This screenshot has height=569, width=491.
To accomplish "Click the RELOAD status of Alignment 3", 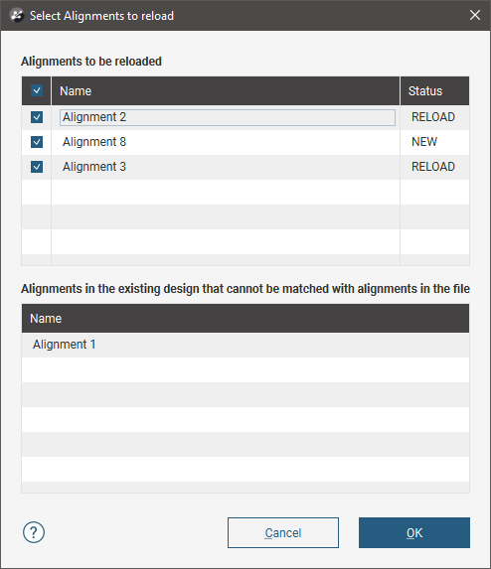I will point(433,167).
